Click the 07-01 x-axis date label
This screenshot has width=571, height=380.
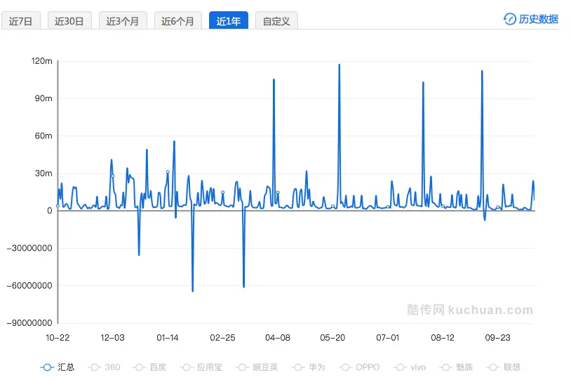click(x=387, y=338)
